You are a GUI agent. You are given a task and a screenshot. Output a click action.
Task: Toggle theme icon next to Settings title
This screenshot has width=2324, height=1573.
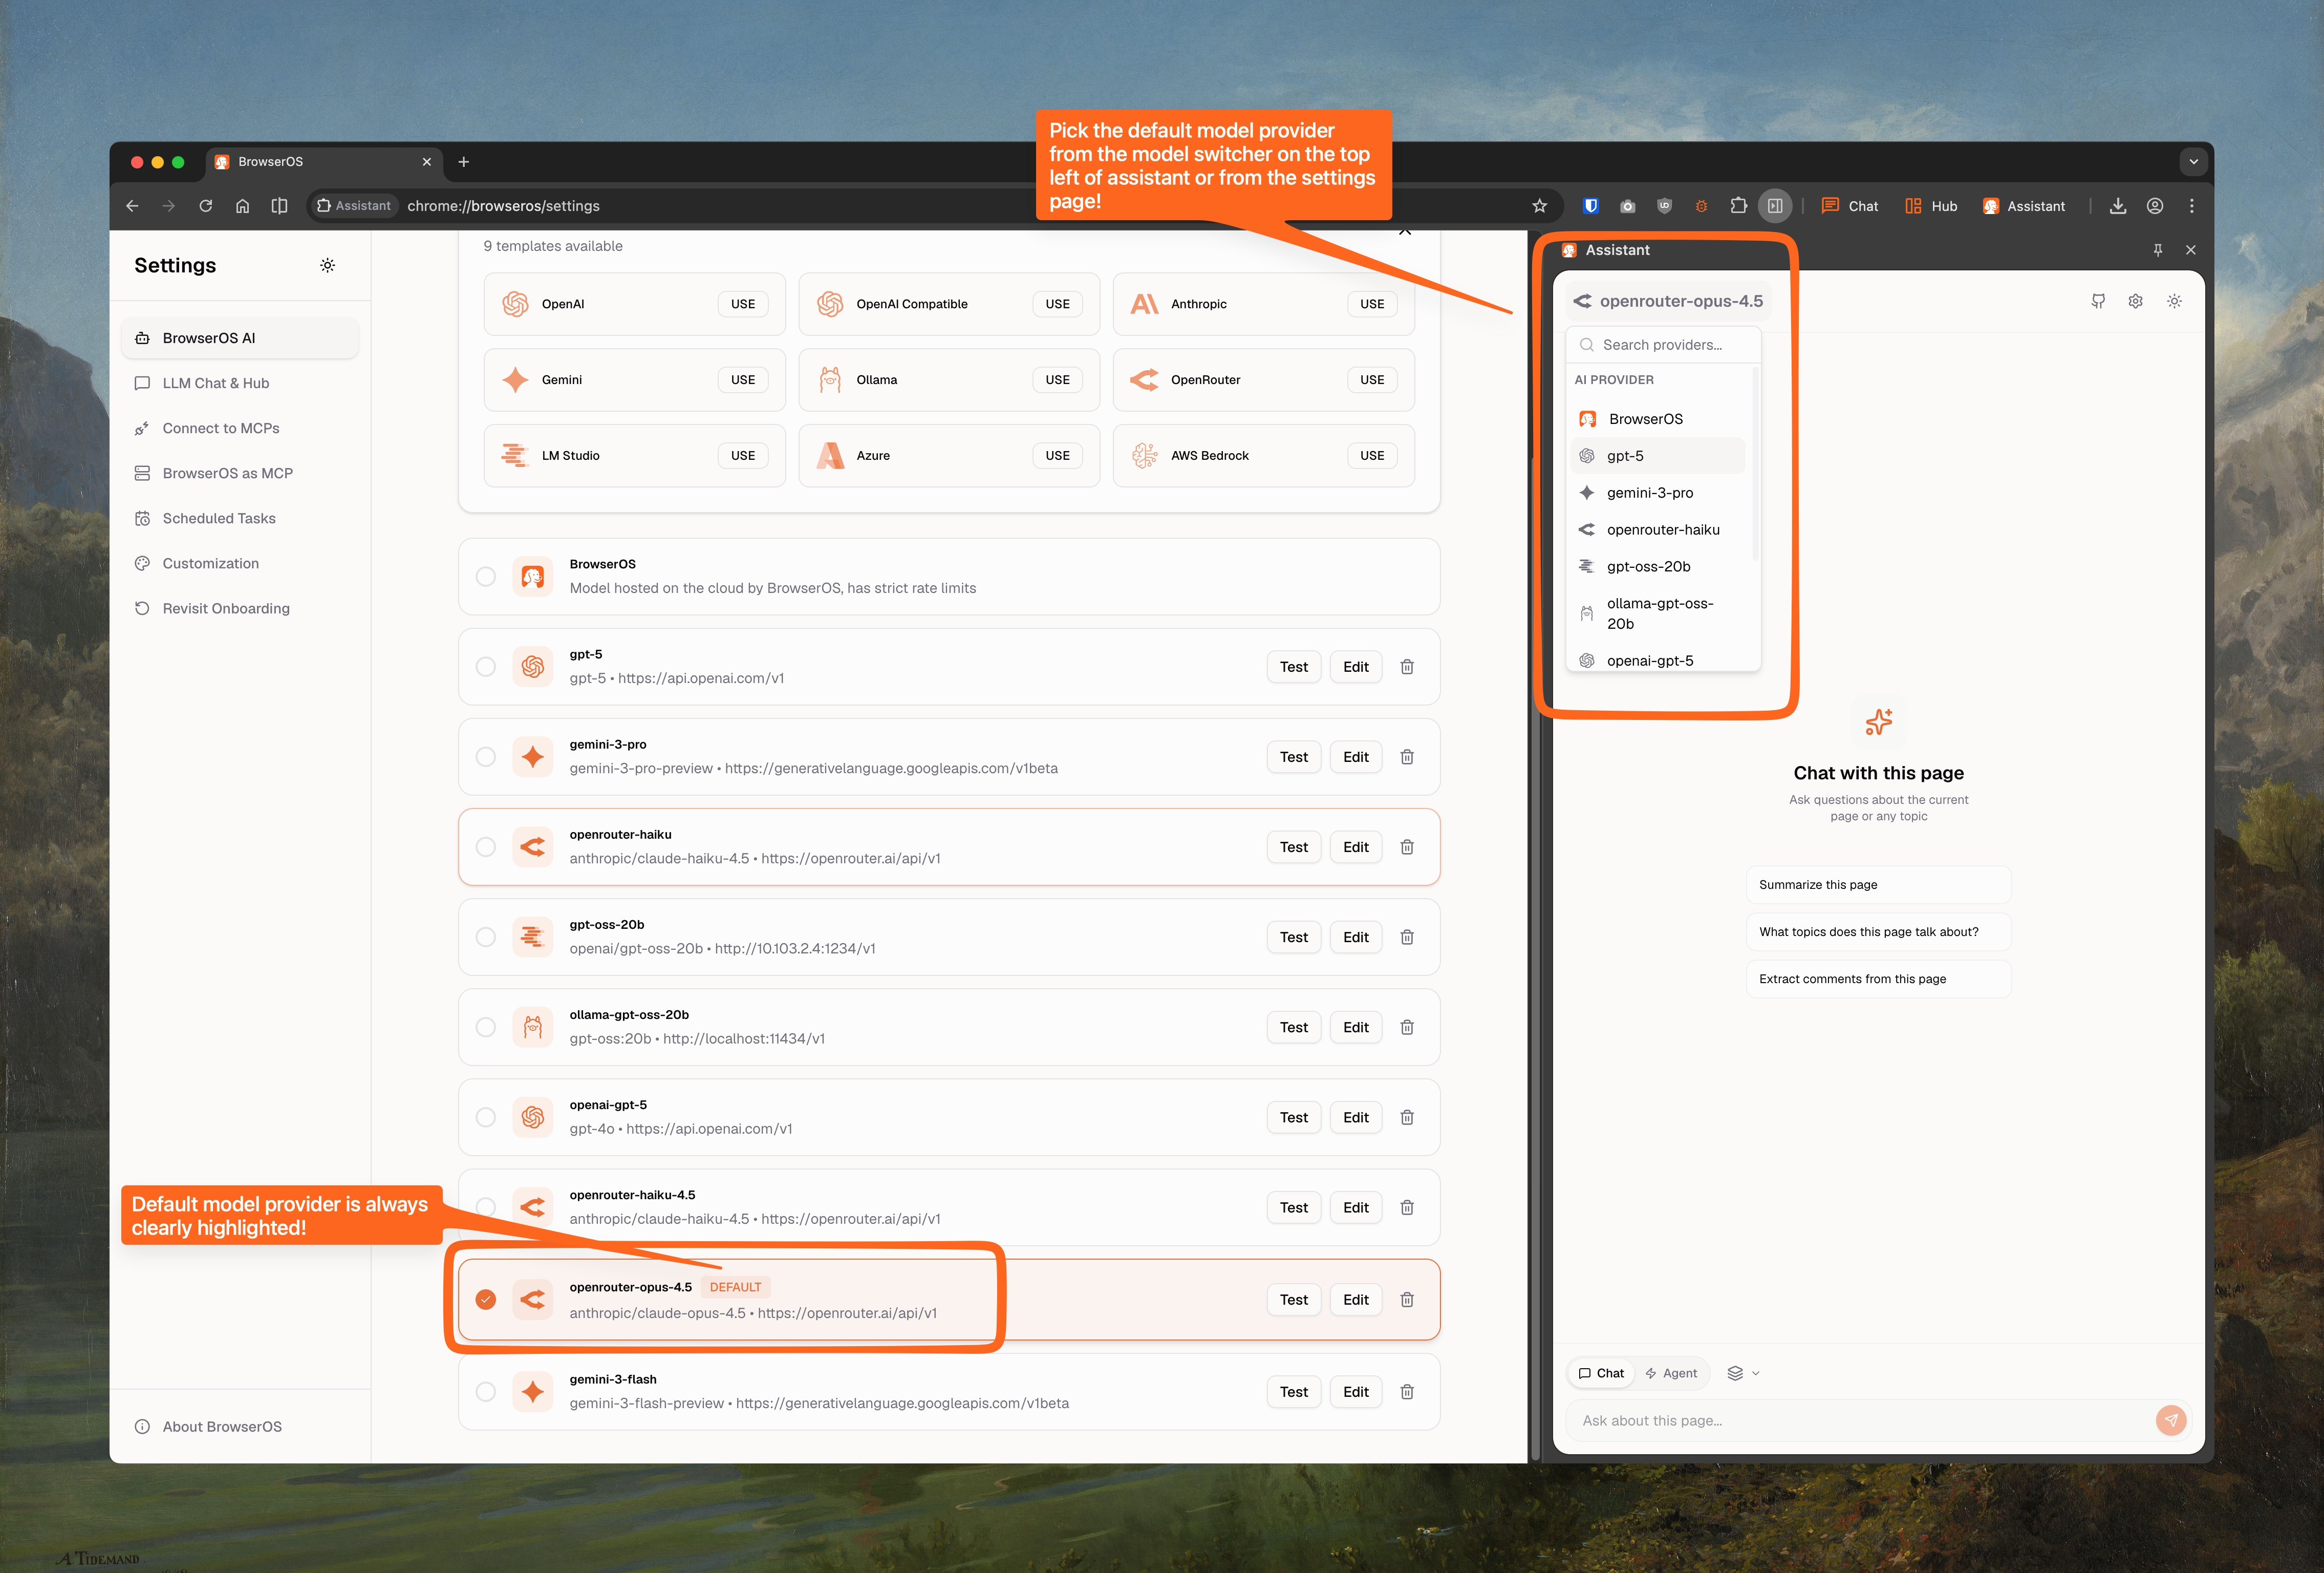point(327,265)
